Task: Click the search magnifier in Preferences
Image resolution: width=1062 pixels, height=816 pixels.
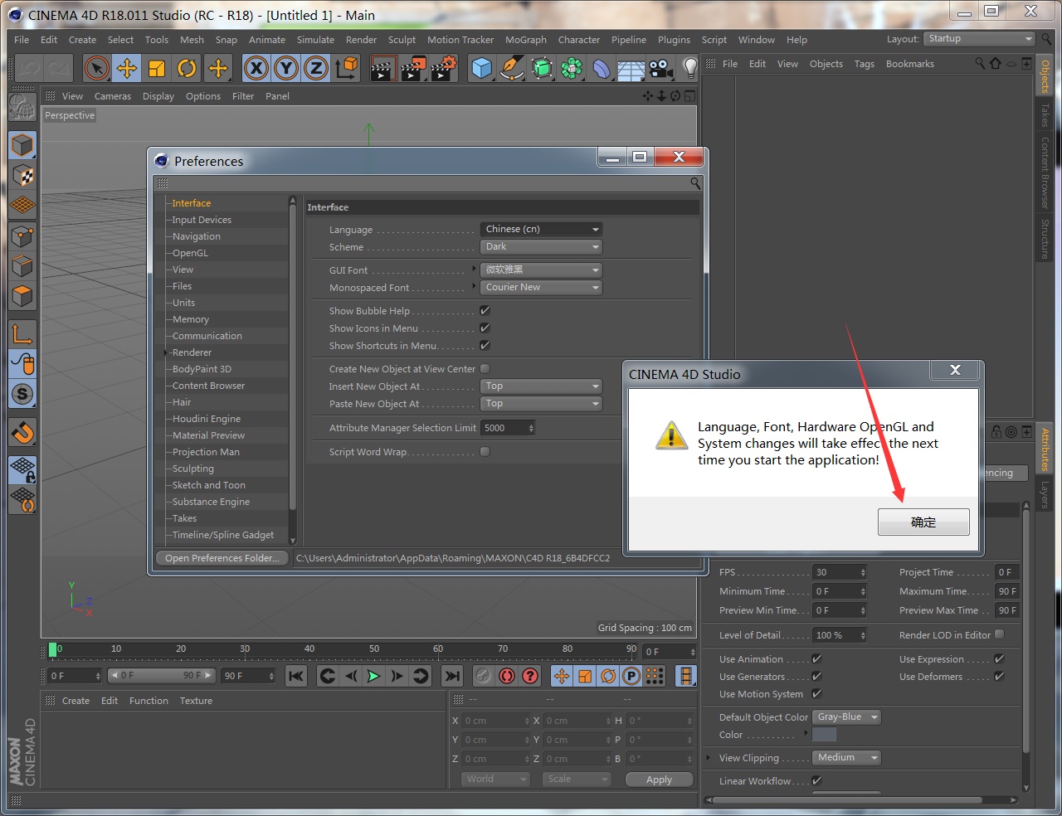Action: [x=695, y=183]
